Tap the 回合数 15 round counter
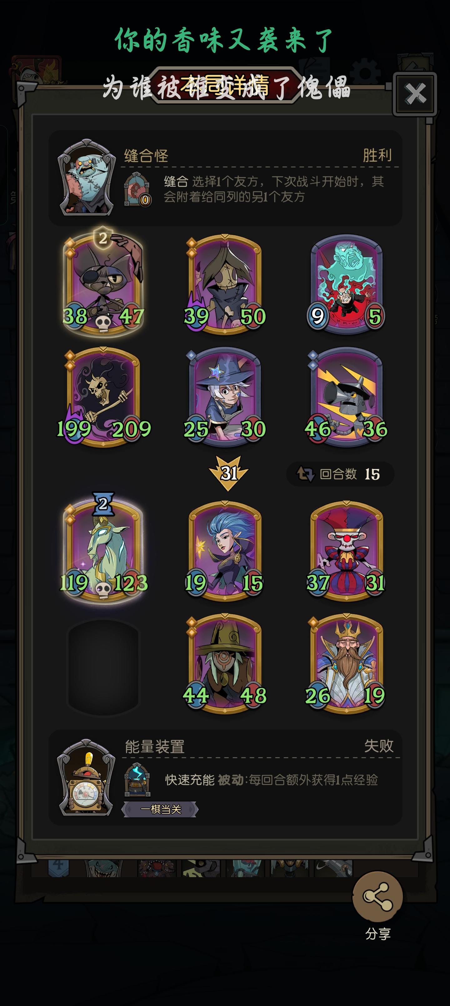This screenshot has height=1006, width=450. click(x=340, y=474)
